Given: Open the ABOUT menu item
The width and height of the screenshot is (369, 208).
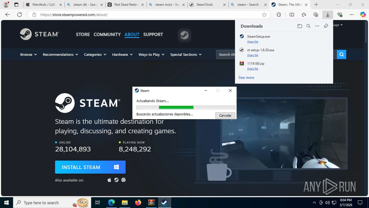Looking at the screenshot, I should pyautogui.click(x=132, y=34).
